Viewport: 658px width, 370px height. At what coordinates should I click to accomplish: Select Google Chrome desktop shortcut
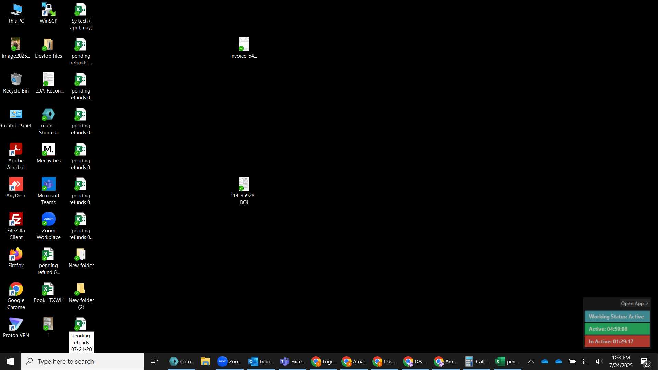(16, 296)
